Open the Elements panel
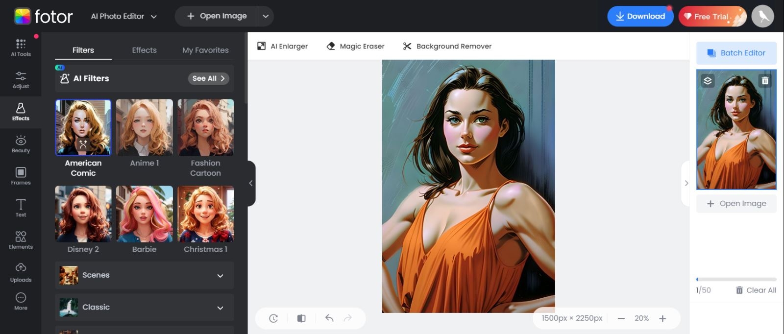784x334 pixels. [21, 240]
